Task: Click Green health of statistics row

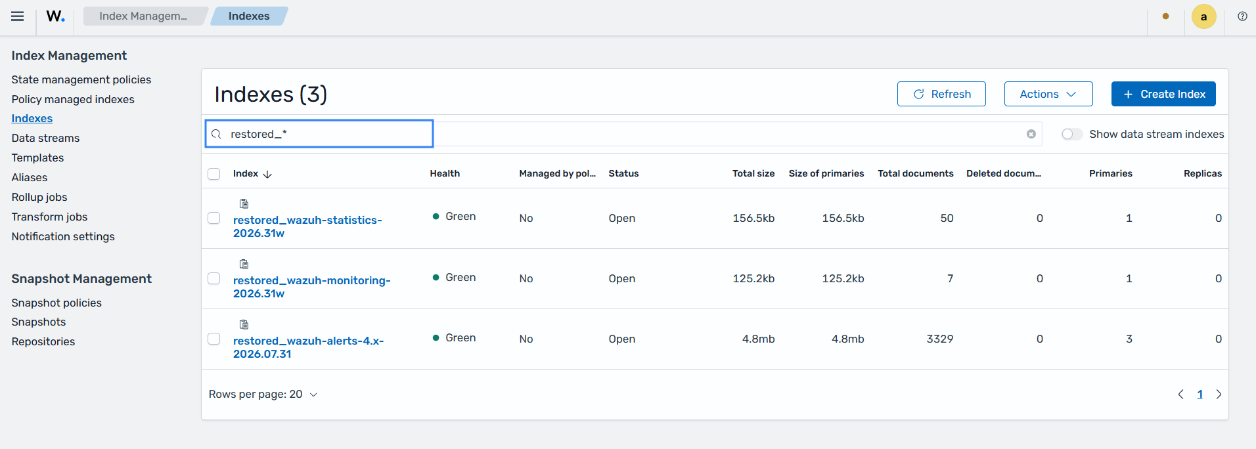Action: click(454, 217)
